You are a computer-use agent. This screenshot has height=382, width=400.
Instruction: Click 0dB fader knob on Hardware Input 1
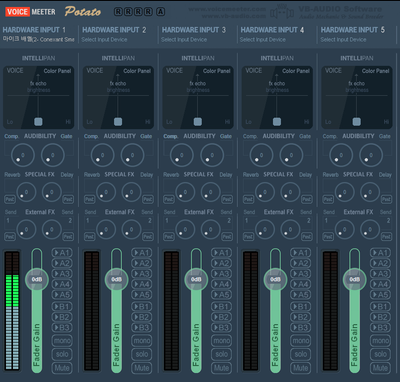click(x=37, y=279)
